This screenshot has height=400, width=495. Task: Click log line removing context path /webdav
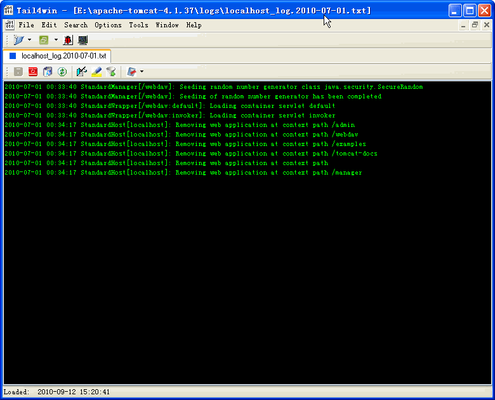(x=181, y=134)
